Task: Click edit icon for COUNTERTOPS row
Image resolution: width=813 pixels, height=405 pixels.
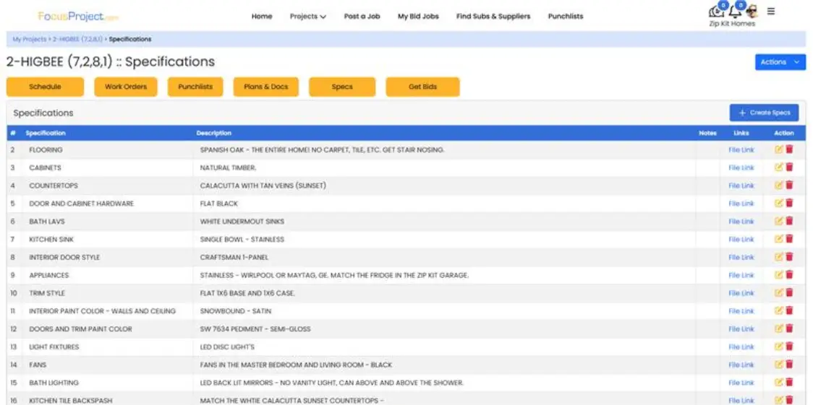Action: click(778, 186)
